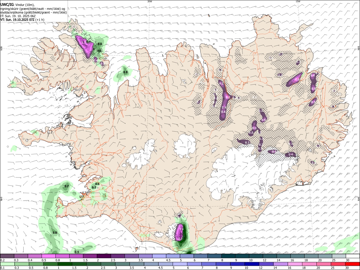Viewport: 360px width, 270px height.
Task: Select the light grey swatch labeled 25, top row
Action: [339, 256]
